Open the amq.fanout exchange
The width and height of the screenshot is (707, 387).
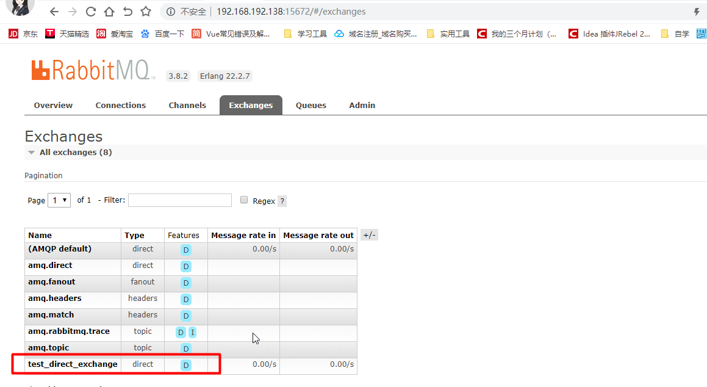(51, 282)
